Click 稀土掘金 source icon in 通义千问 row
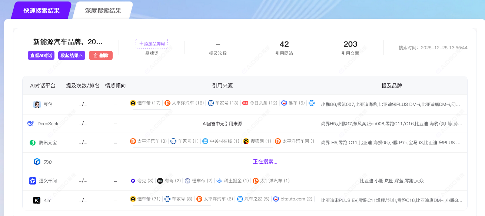Screen dimensions: 485x216 click(x=219, y=181)
